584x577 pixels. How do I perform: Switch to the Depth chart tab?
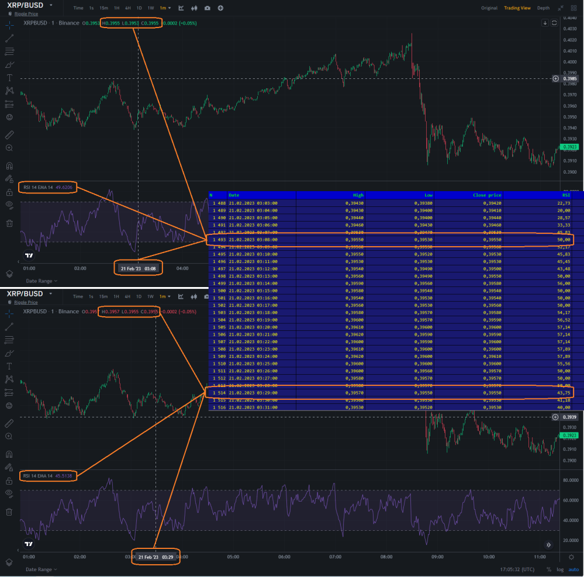coord(543,8)
